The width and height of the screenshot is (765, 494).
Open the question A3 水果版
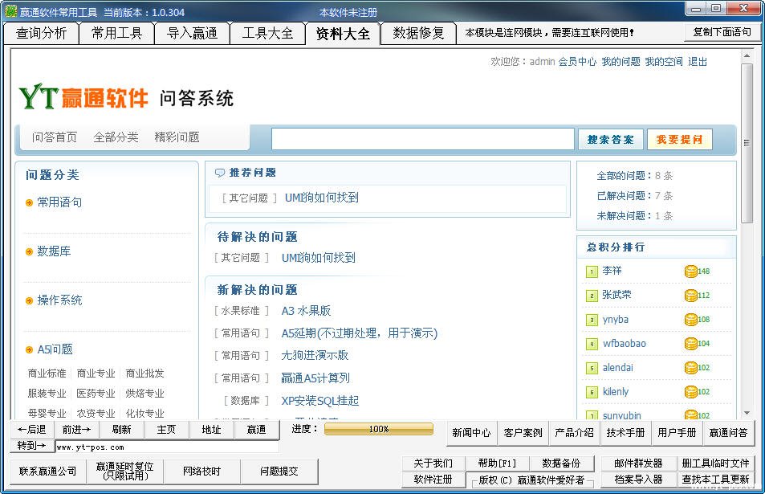click(x=307, y=311)
